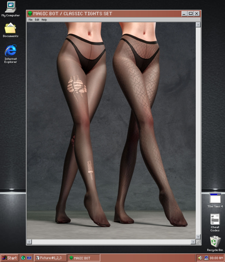Click the window resize grip corner
Screen dimensions: 225x262
198,242
